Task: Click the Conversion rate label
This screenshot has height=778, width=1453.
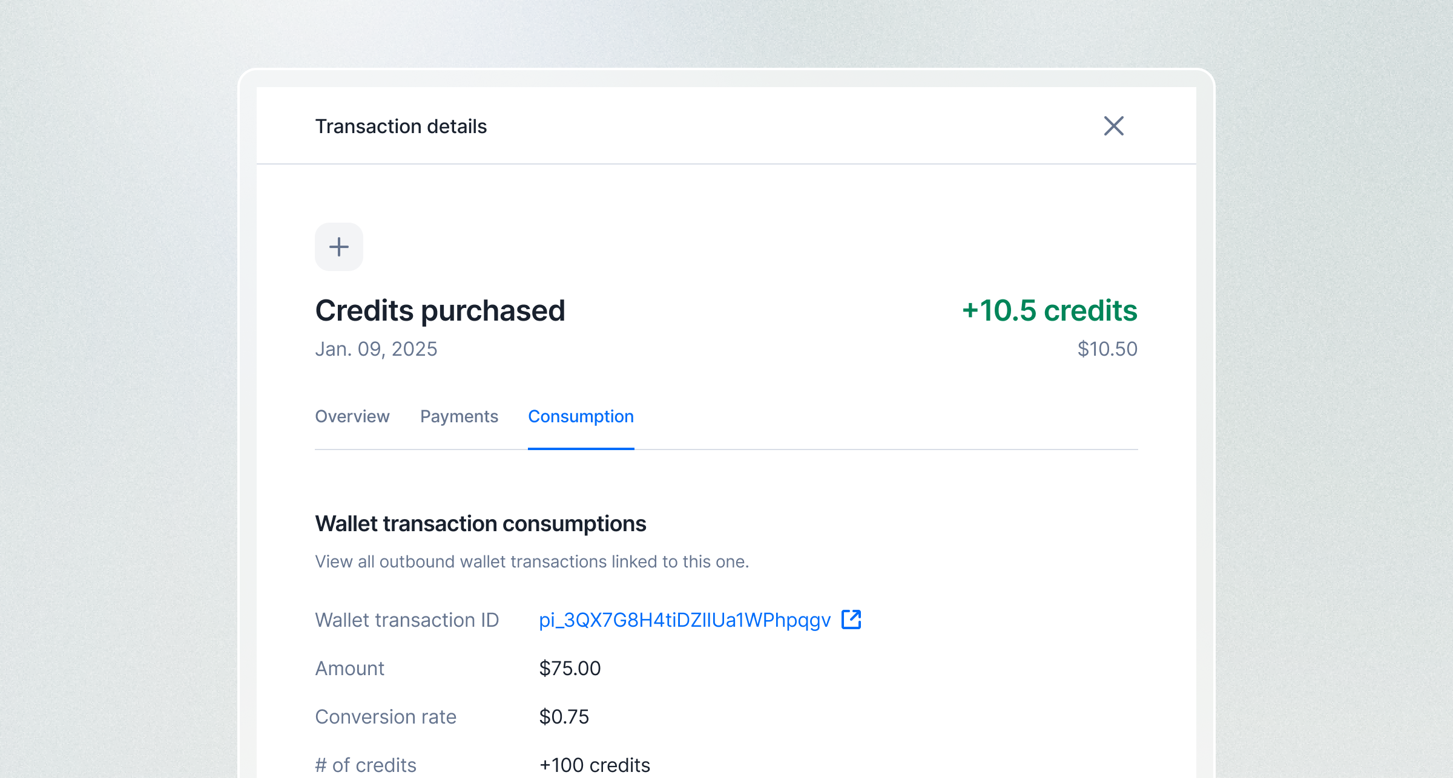Action: pos(386,717)
